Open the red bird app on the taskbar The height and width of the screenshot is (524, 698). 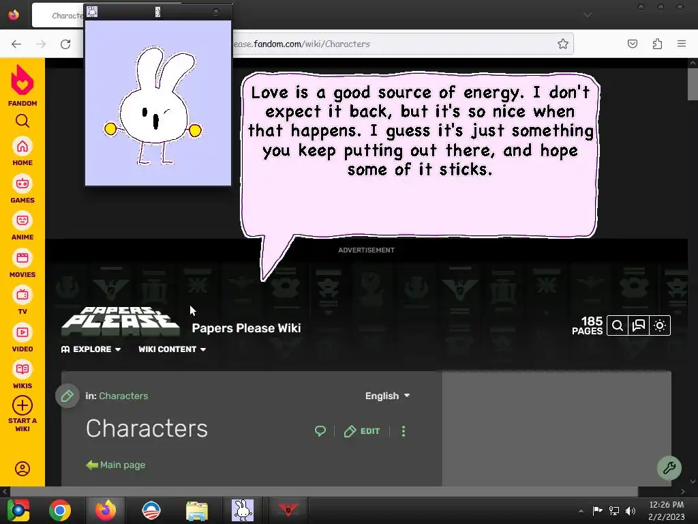288,510
